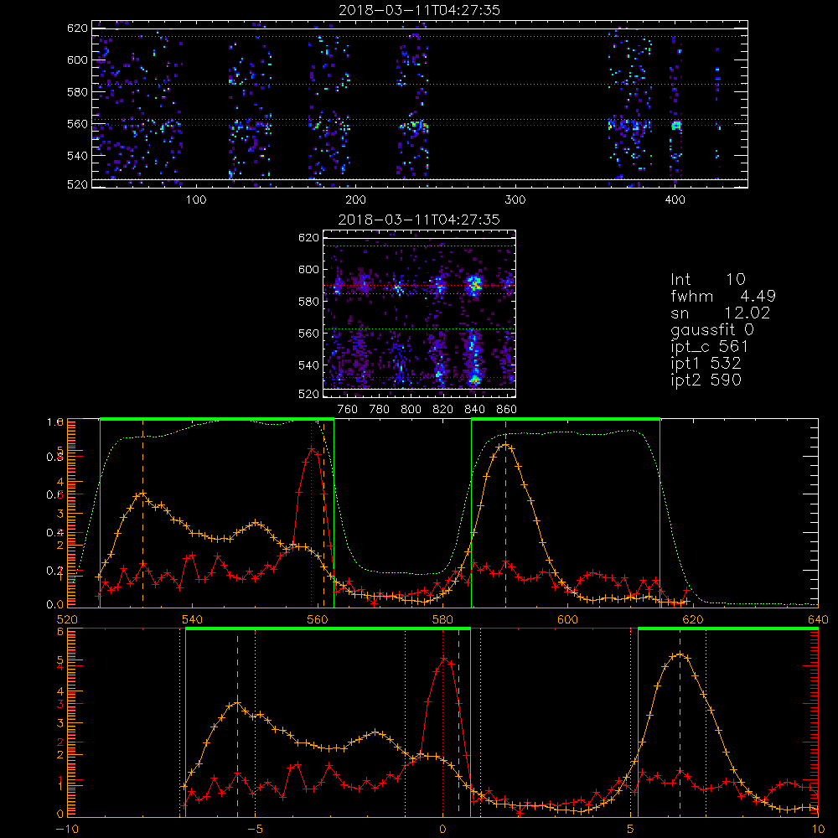
Task: Click x-axis label 860 on middle image
Action: click(507, 410)
